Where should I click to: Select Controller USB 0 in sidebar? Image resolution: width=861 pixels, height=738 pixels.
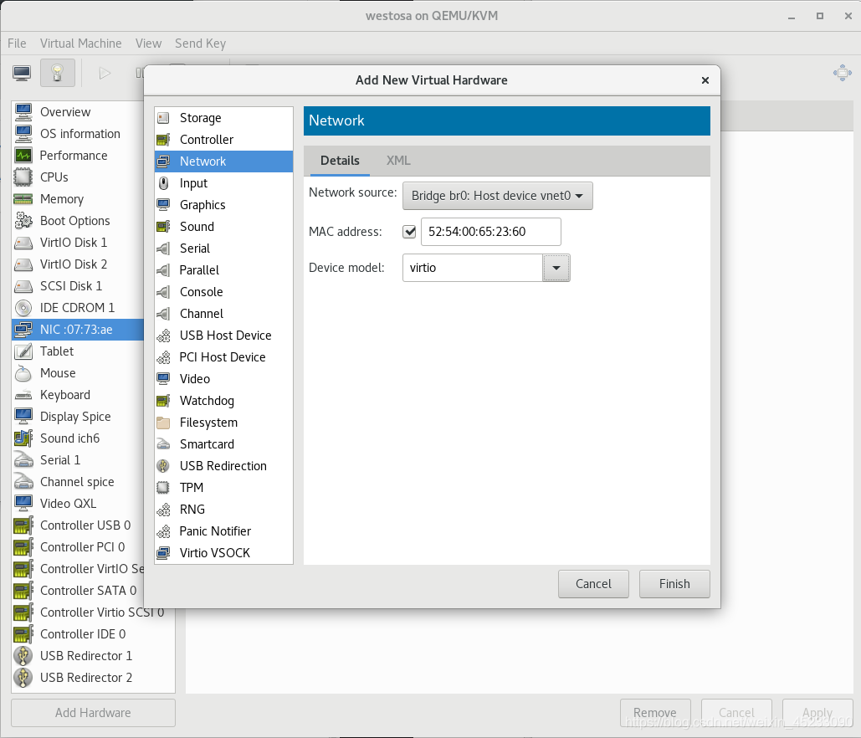[78, 525]
